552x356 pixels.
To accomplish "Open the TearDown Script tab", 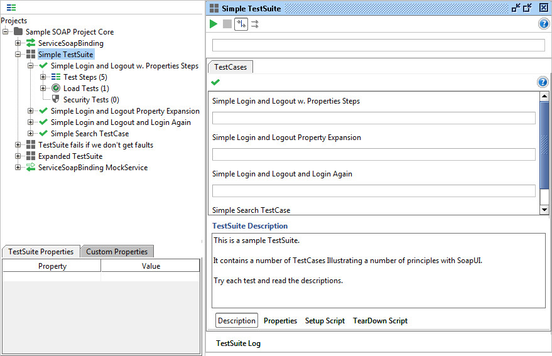I will [380, 320].
